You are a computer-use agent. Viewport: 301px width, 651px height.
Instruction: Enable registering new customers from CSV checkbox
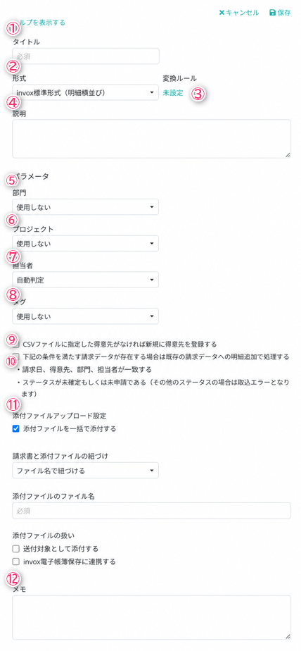16,345
